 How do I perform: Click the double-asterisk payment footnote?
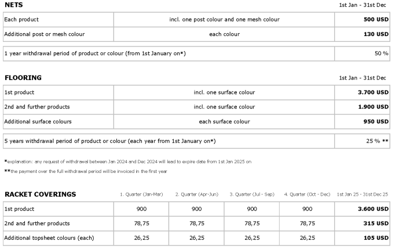[x=86, y=171]
